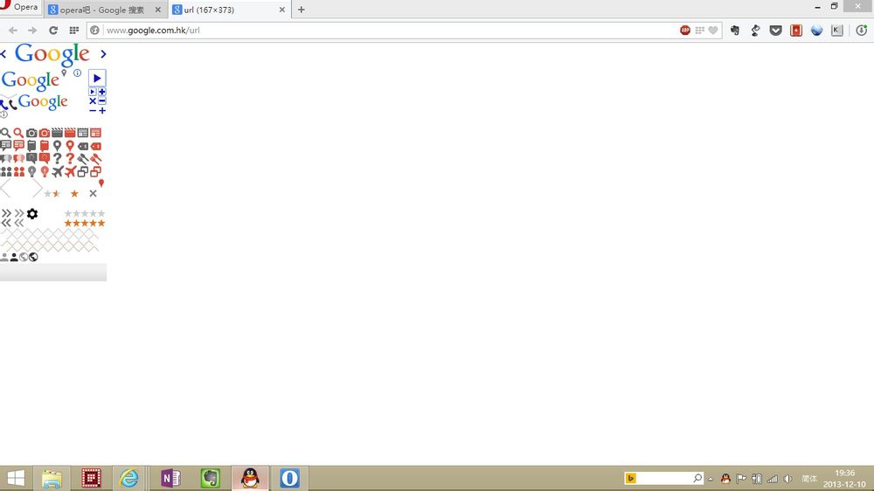Add page to Speed Dial via address bar grid icon
Image resolution: width=874 pixels, height=491 pixels.
click(x=699, y=30)
